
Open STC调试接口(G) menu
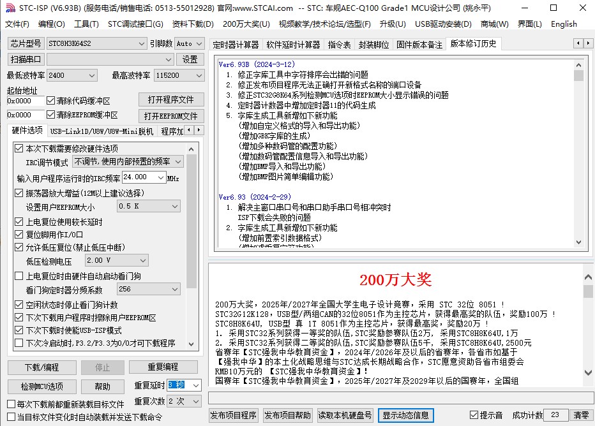(135, 24)
